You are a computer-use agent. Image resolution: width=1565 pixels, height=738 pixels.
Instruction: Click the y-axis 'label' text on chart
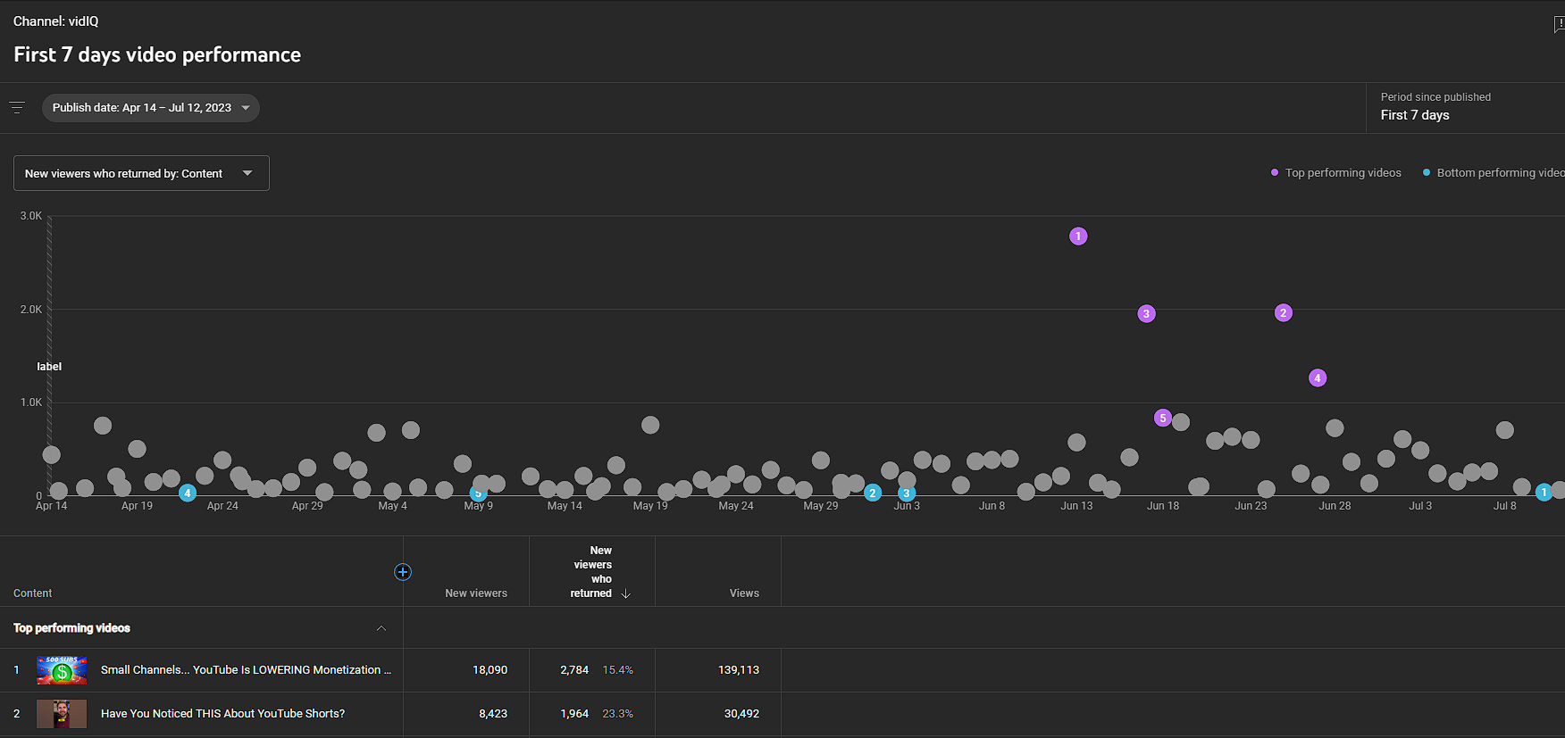tap(49, 367)
